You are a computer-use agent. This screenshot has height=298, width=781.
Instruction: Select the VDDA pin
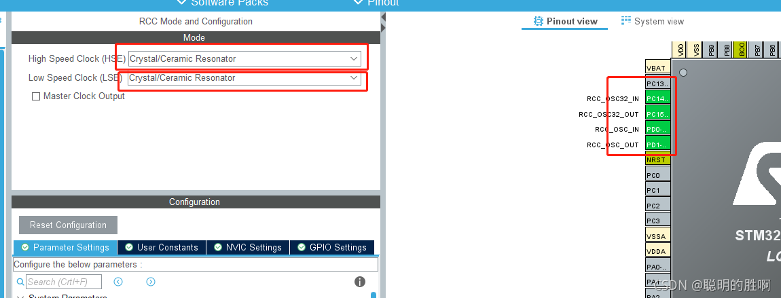(658, 251)
